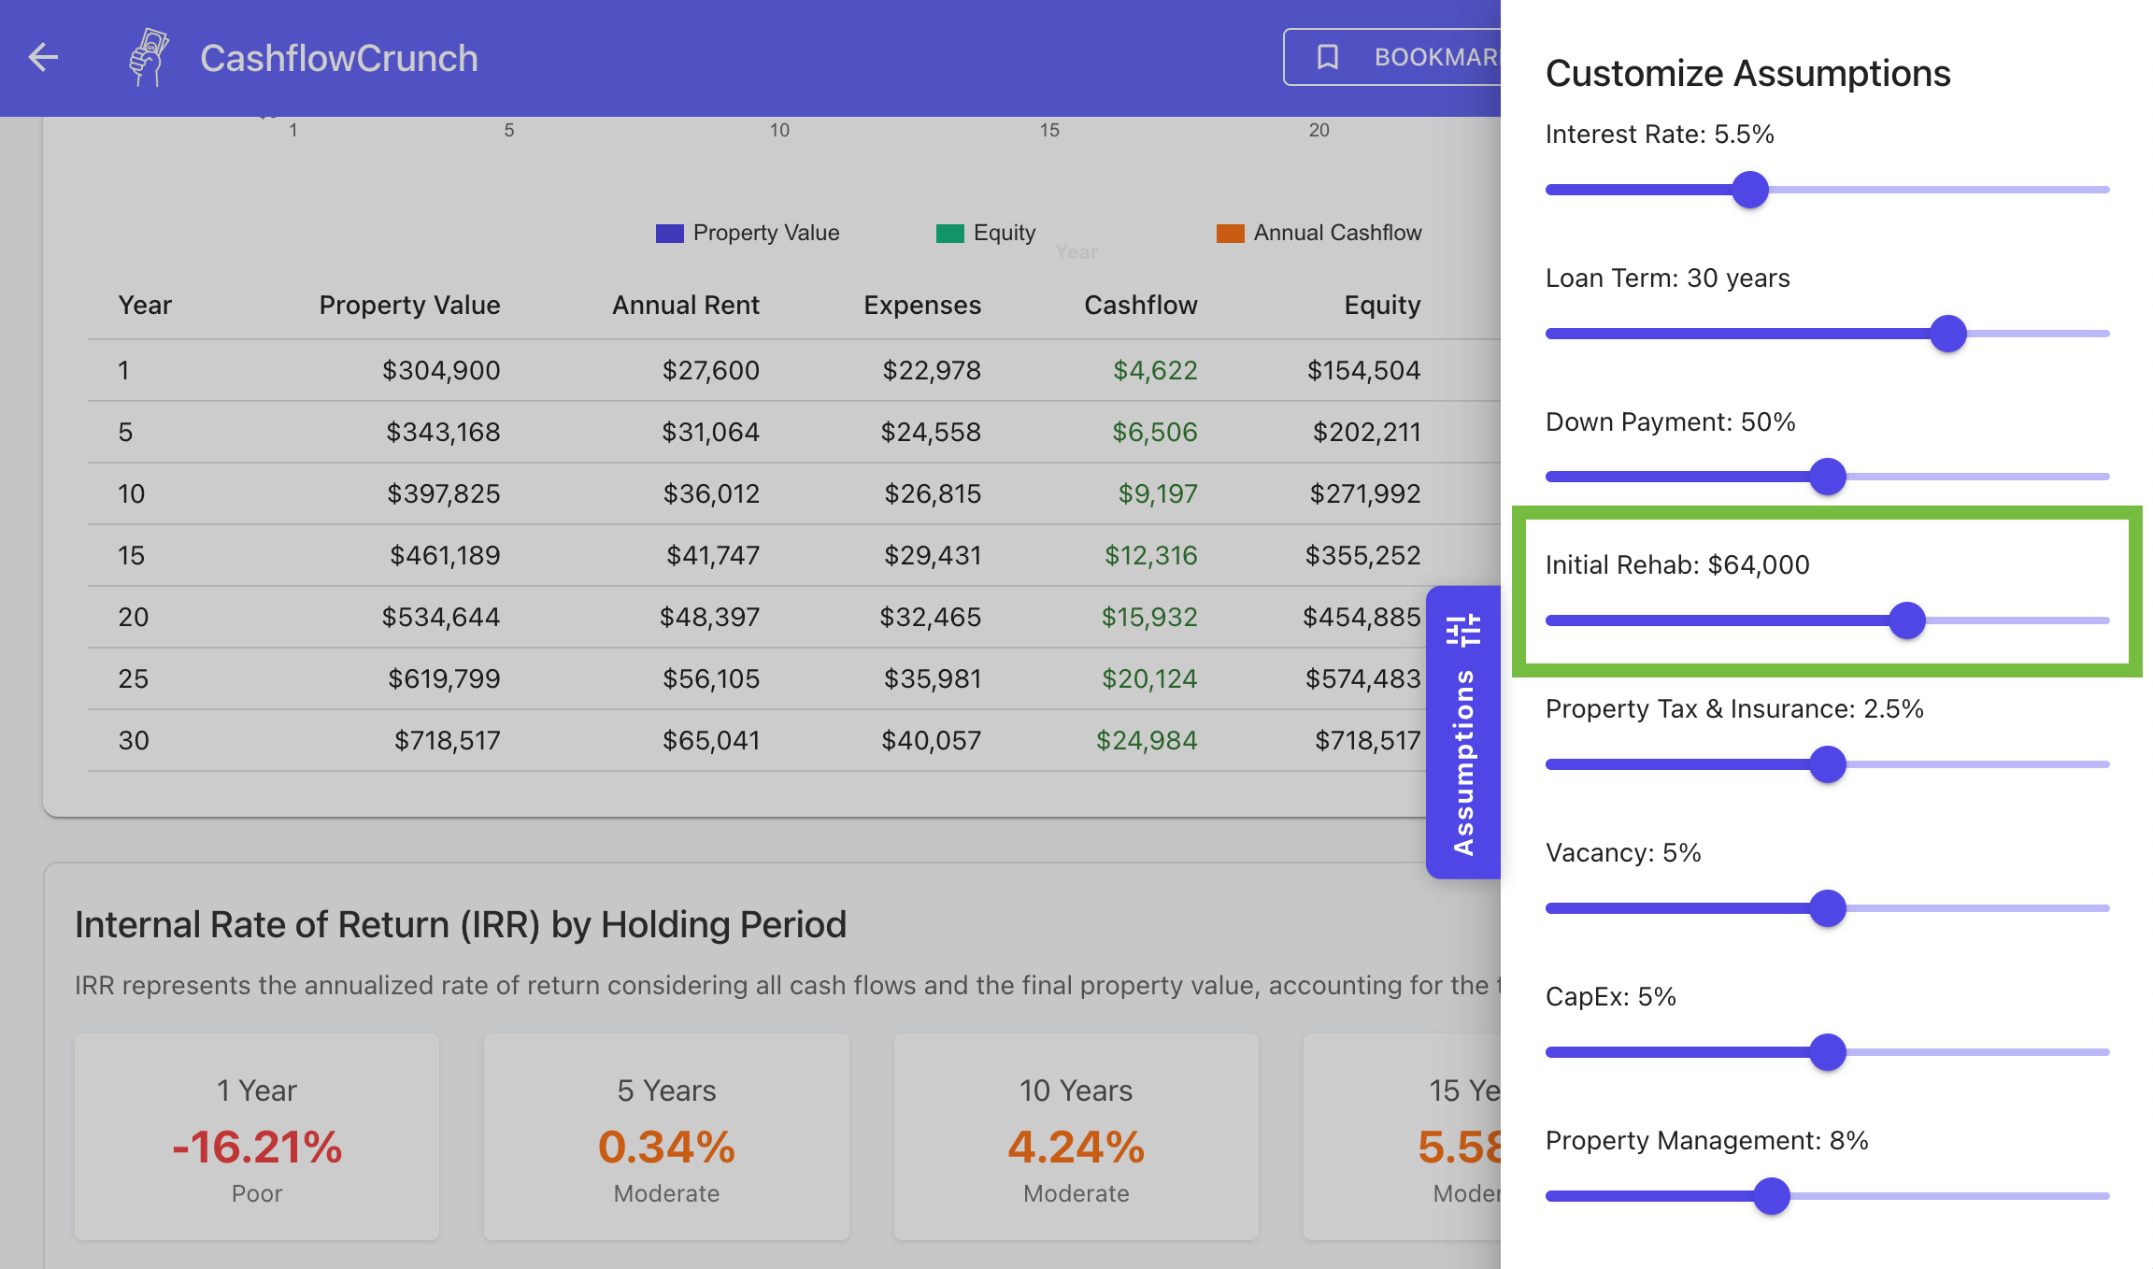The height and width of the screenshot is (1269, 2153).
Task: Select the 5 Years IRR card
Action: pos(666,1137)
